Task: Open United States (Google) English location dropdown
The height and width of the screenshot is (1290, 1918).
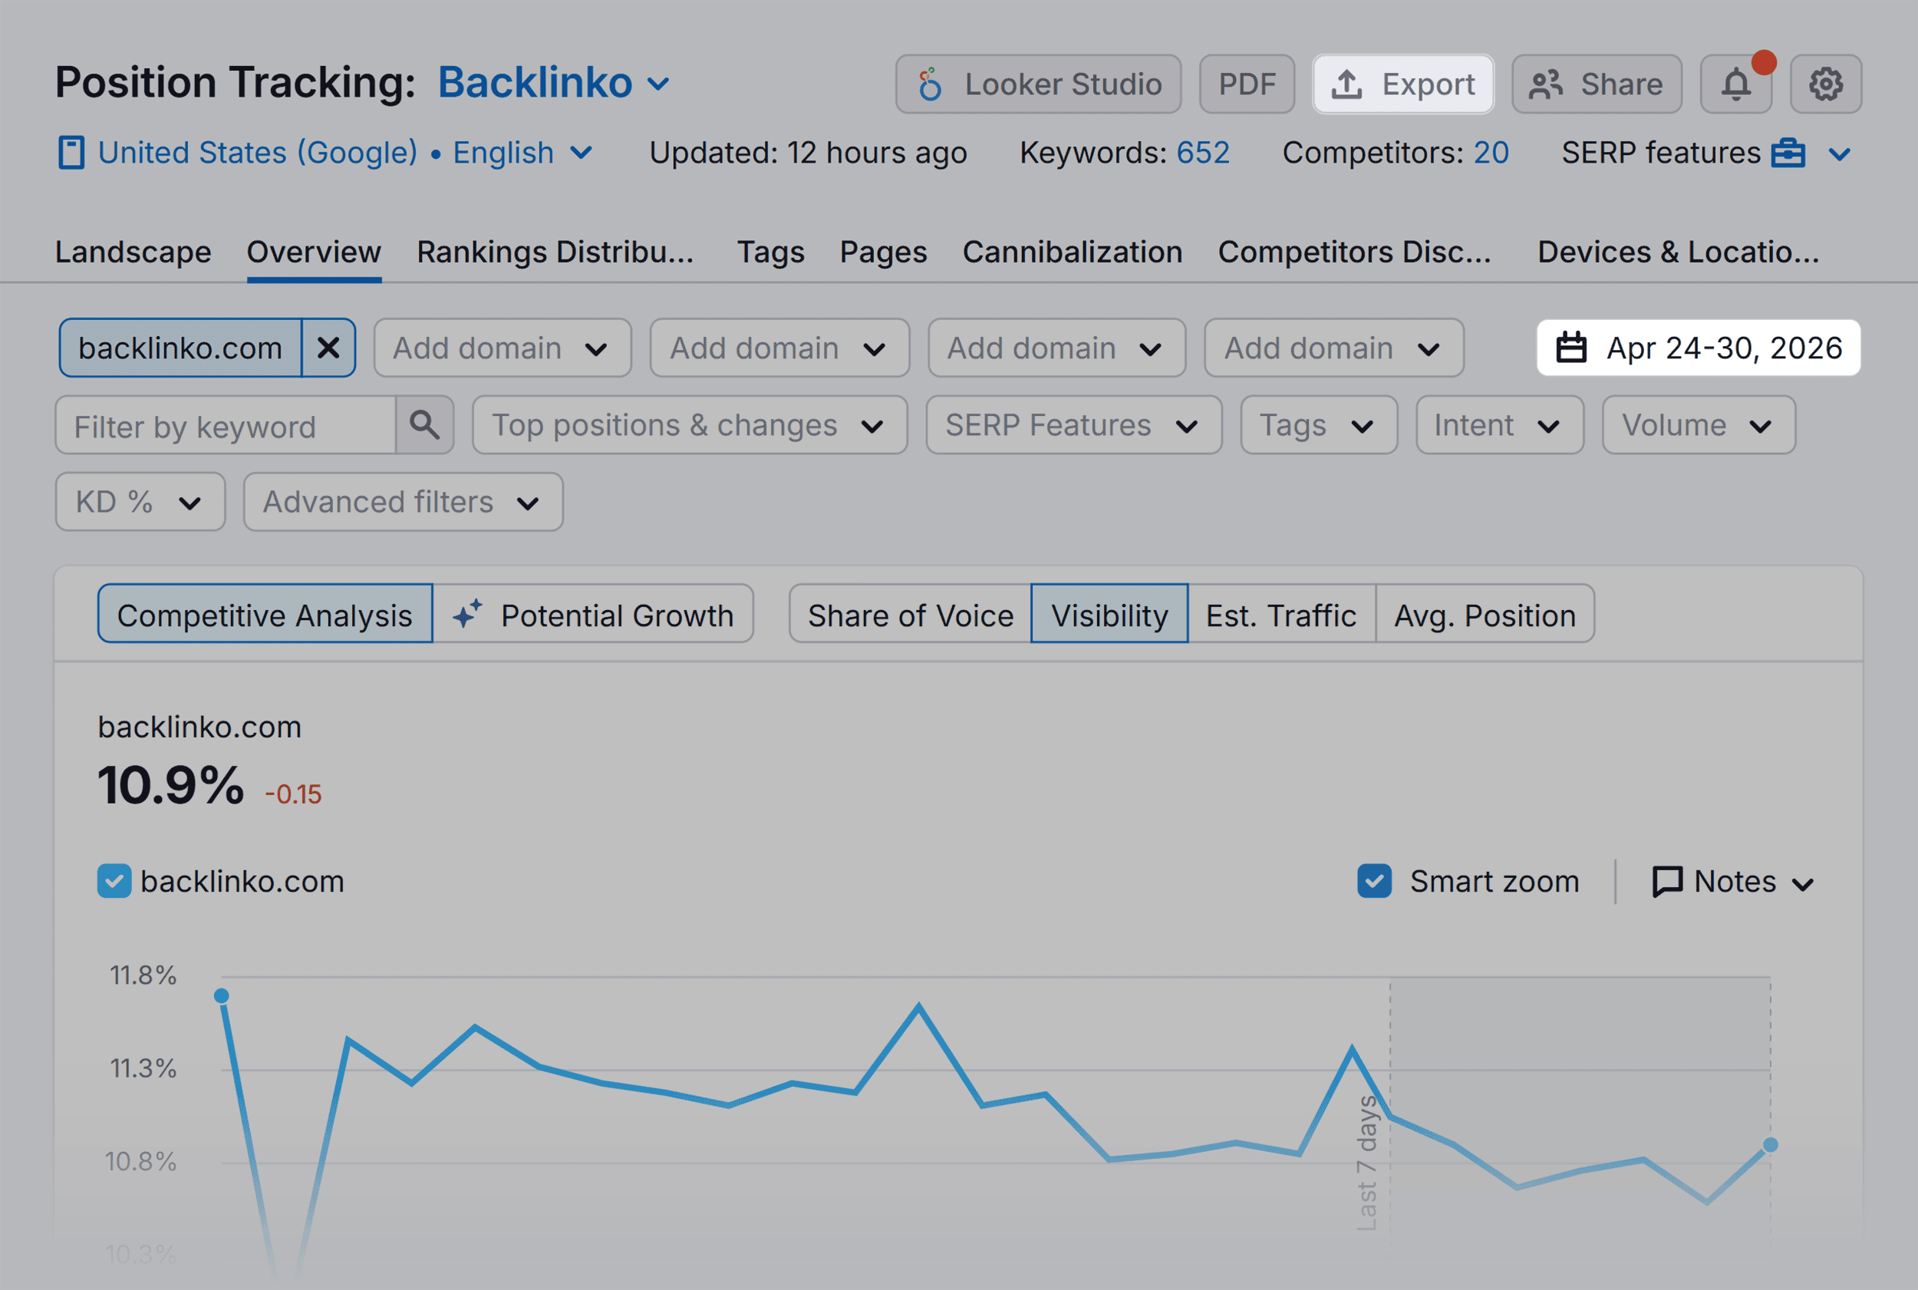Action: pos(326,153)
